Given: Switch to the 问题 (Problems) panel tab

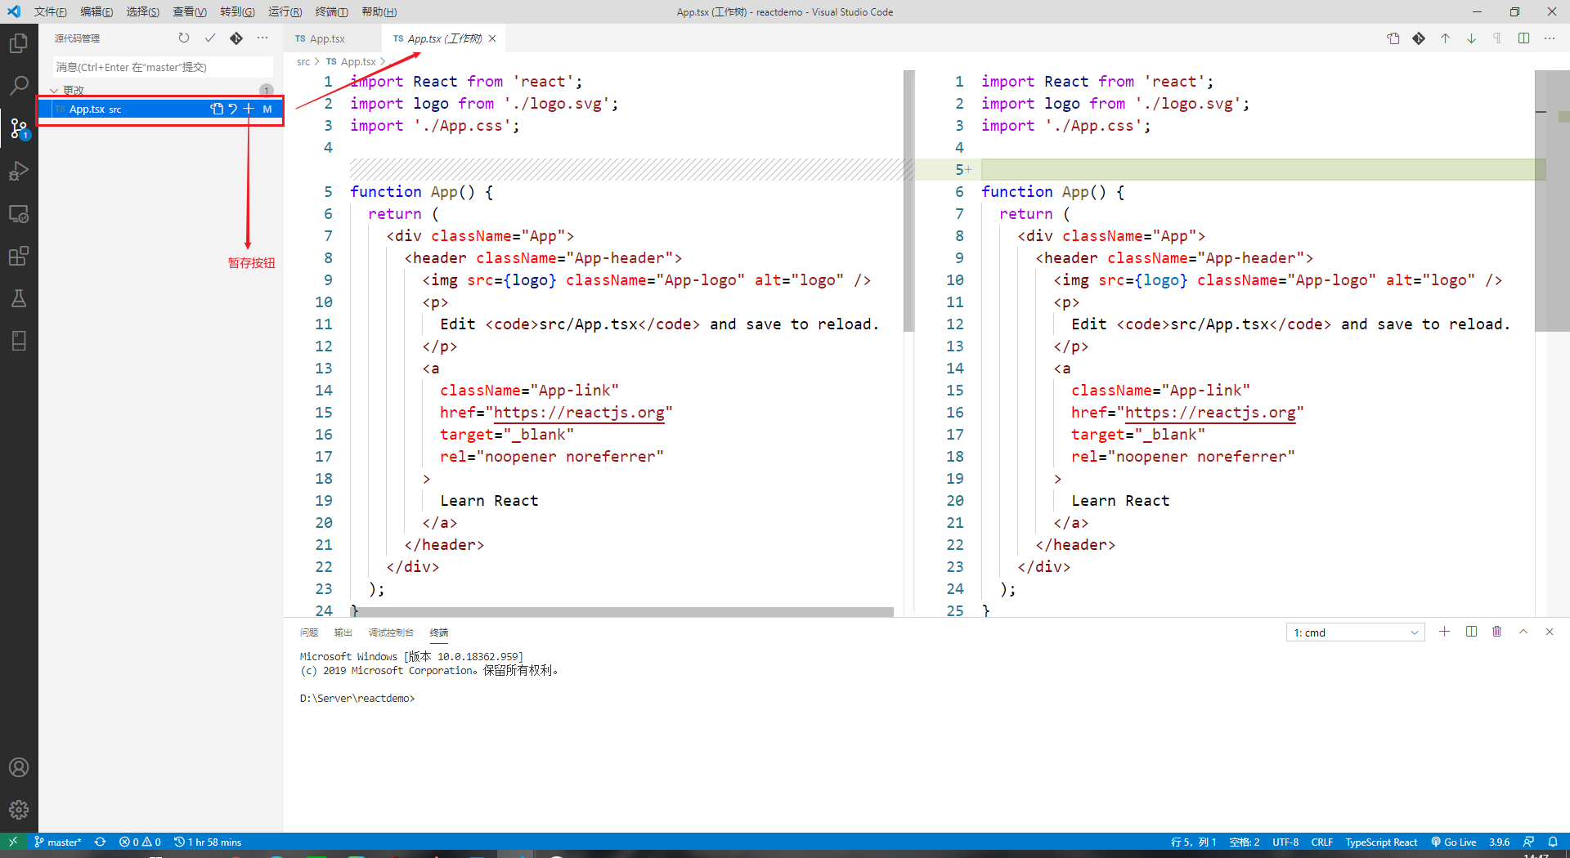Looking at the screenshot, I should coord(309,632).
